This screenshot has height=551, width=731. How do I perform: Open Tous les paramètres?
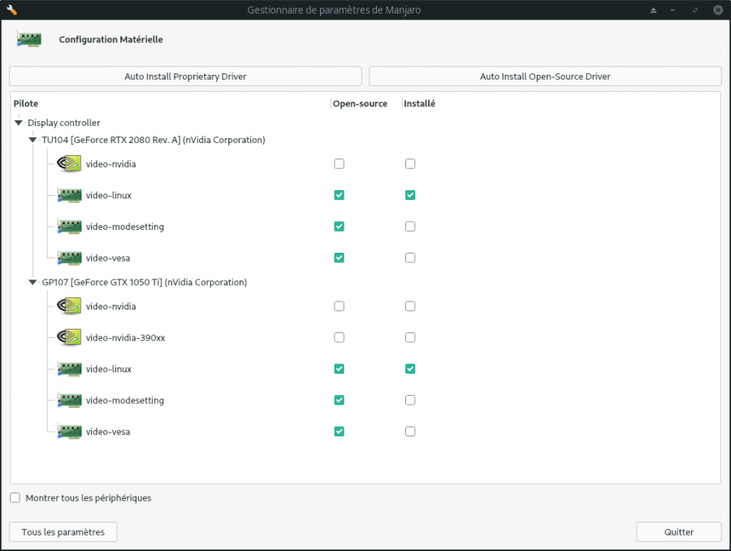coord(63,531)
